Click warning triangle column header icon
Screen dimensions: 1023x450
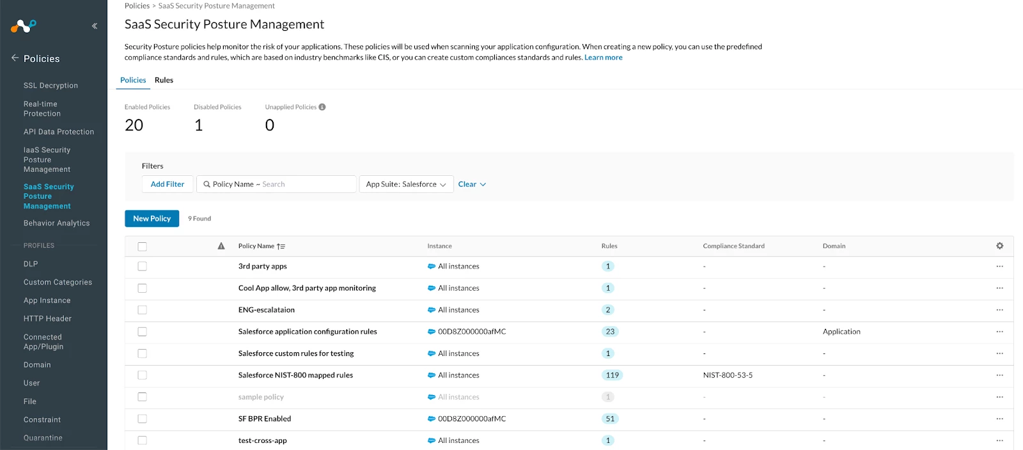pos(221,246)
